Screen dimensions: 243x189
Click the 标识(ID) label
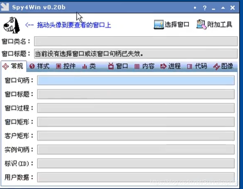tap(19, 163)
